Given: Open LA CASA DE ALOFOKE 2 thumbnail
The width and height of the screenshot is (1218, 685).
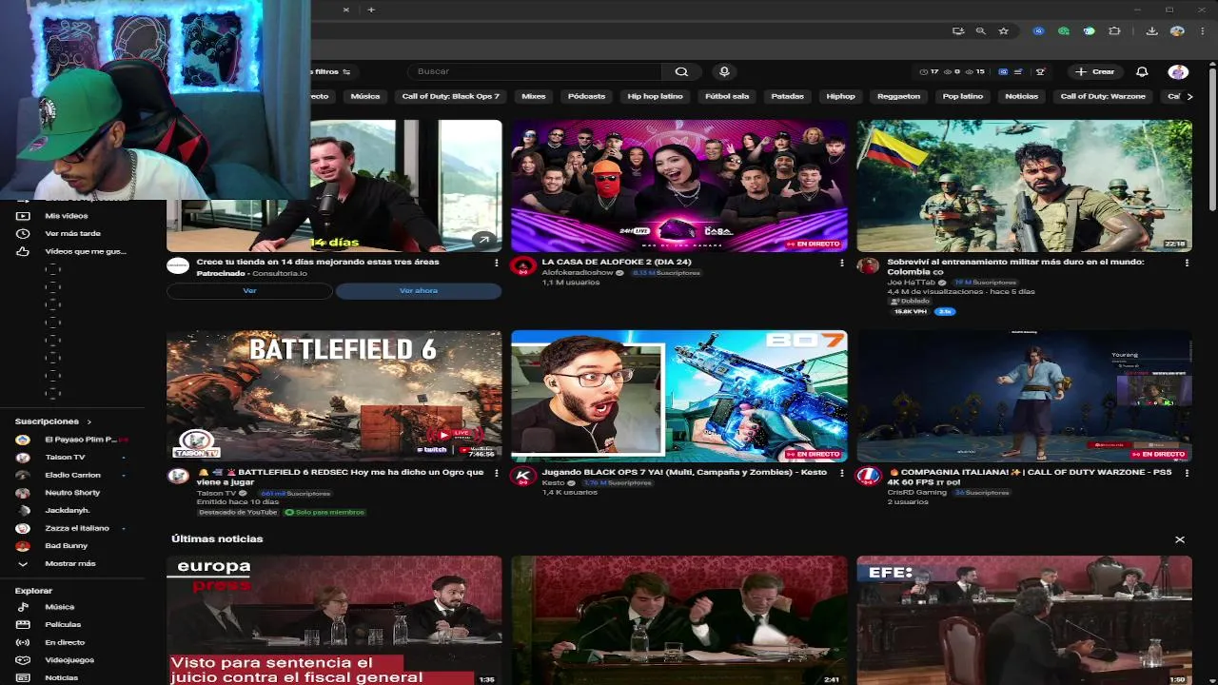Looking at the screenshot, I should tap(679, 186).
